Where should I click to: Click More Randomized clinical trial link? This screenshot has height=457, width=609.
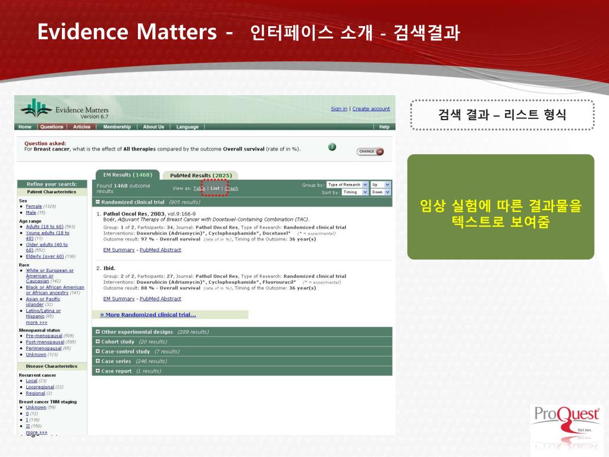point(148,315)
